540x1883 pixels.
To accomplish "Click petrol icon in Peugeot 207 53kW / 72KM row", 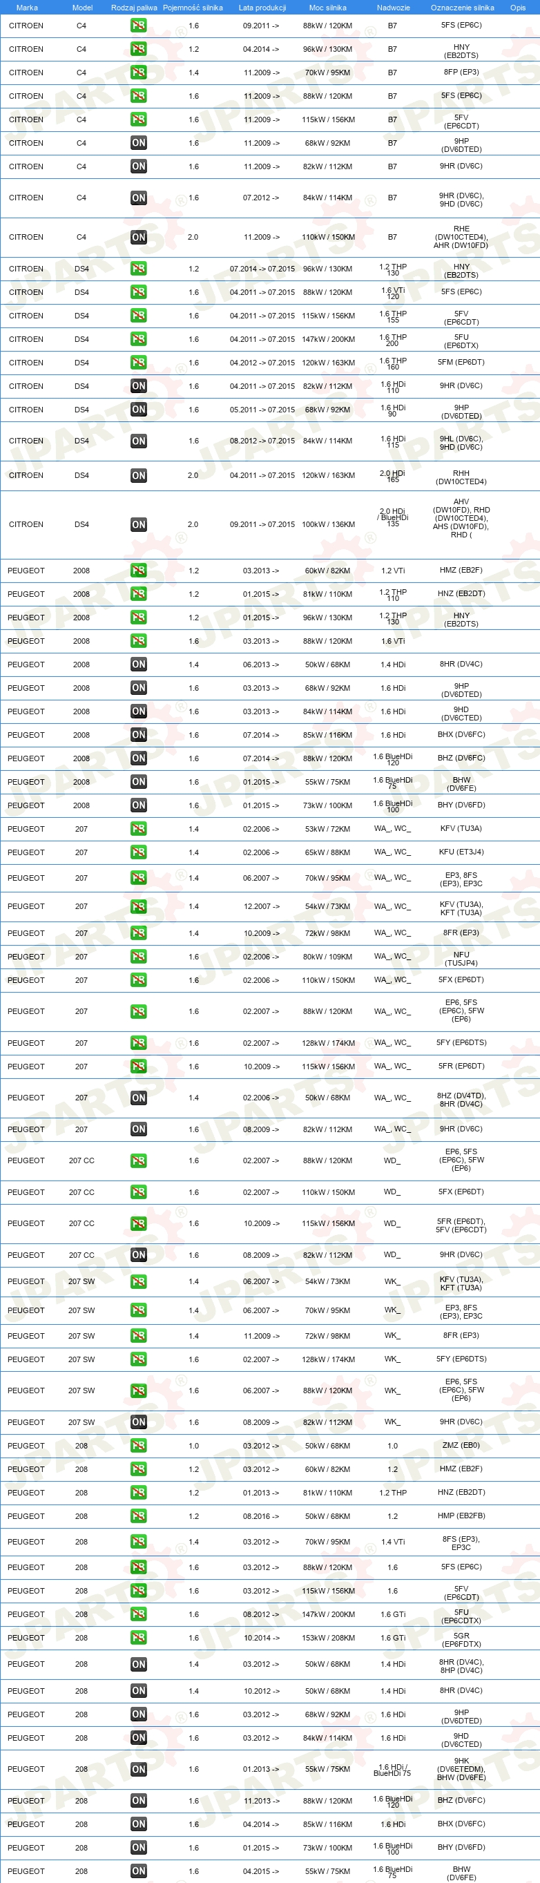I will click(x=138, y=828).
